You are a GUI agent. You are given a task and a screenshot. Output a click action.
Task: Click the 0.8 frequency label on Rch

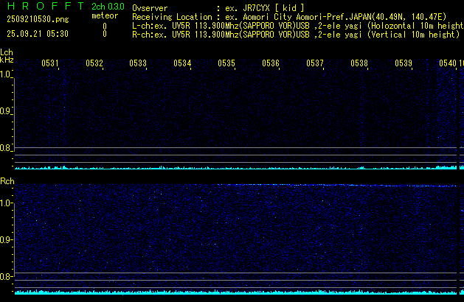[x=7, y=277]
